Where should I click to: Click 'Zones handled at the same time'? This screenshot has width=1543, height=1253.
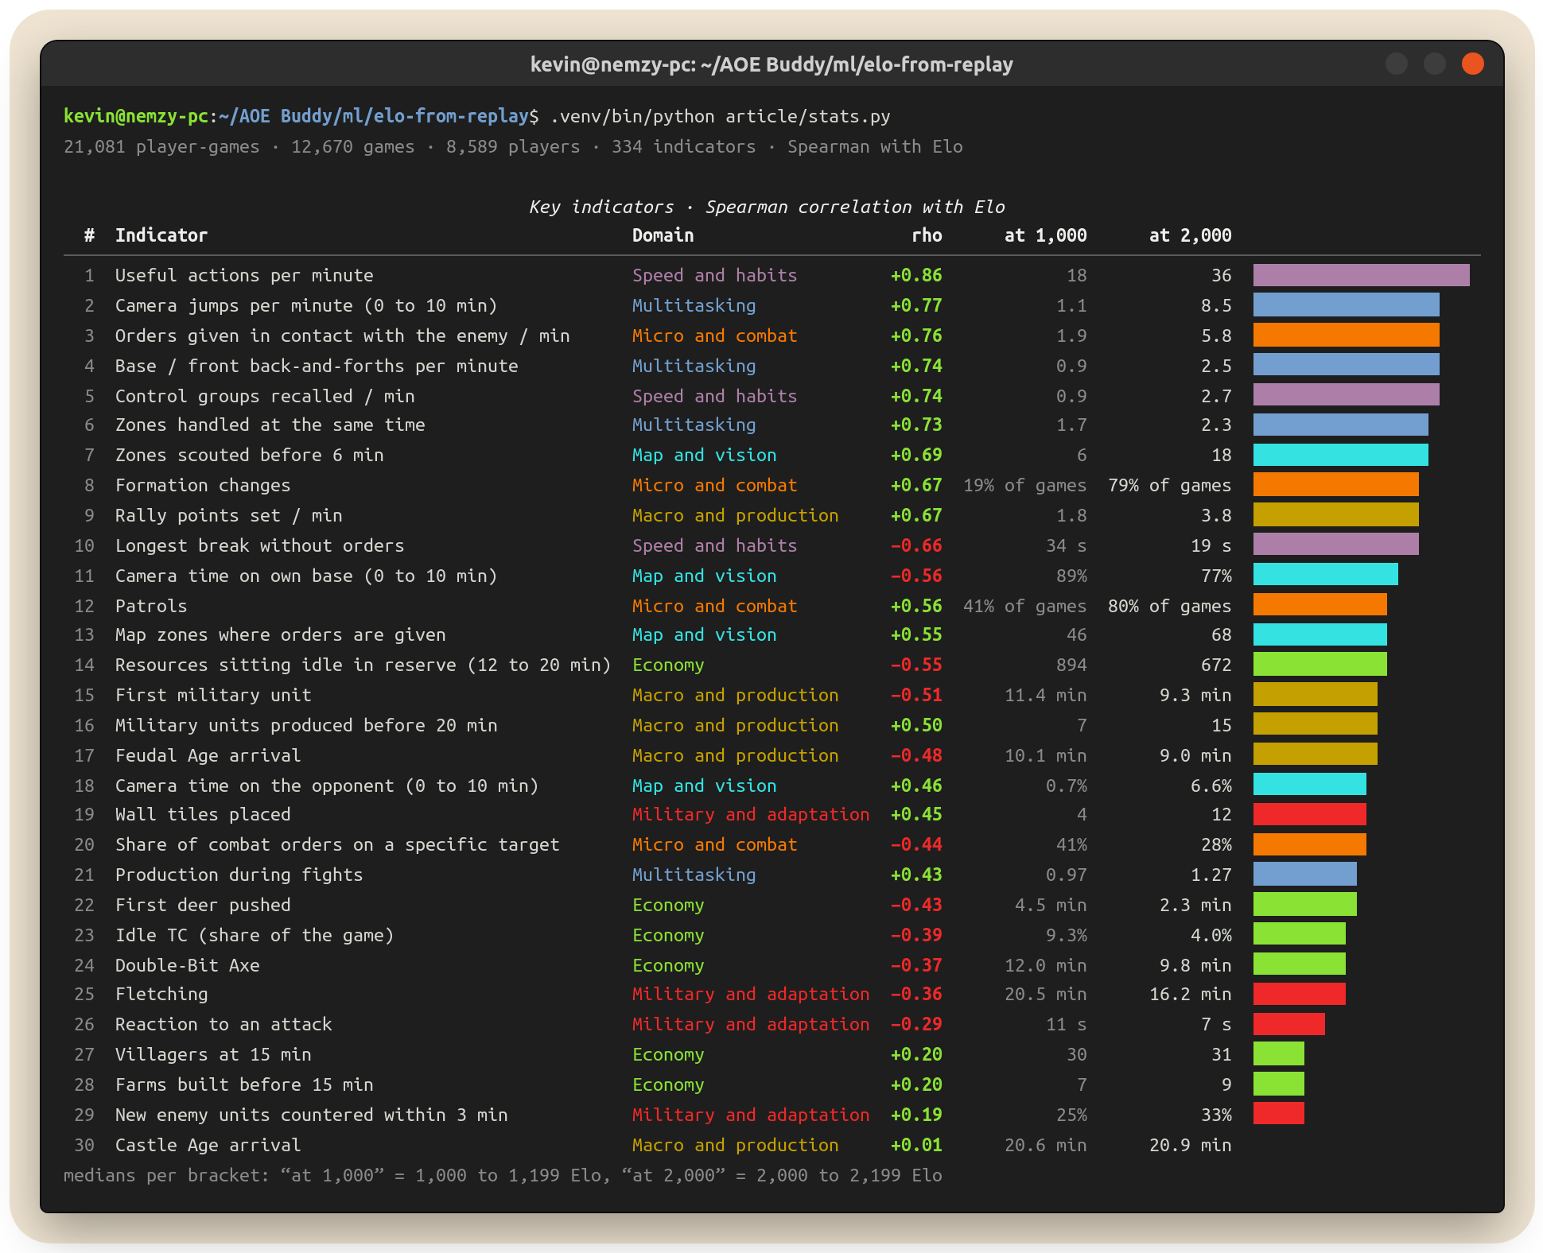tap(270, 425)
